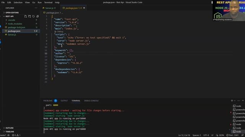The width and height of the screenshot is (245, 137).
Task: Click the JS icon beside Server.js in explorer
Action: [6, 35]
